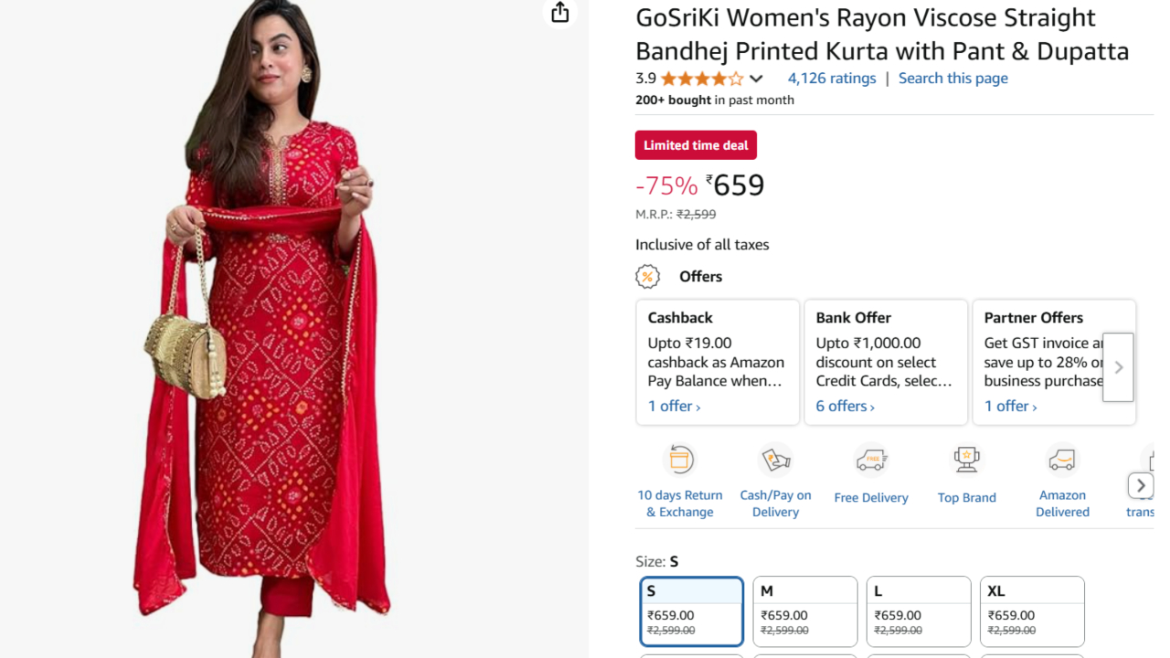Click the Free Delivery truck icon
This screenshot has height=658, width=1170.
click(x=871, y=459)
